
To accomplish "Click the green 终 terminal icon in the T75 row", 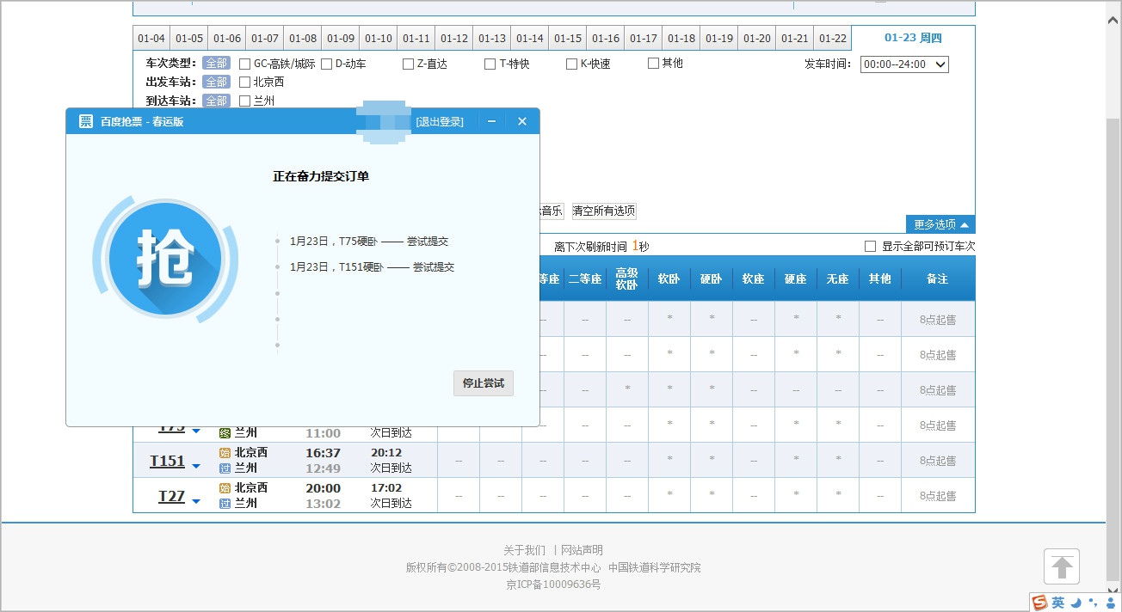I will 225,432.
